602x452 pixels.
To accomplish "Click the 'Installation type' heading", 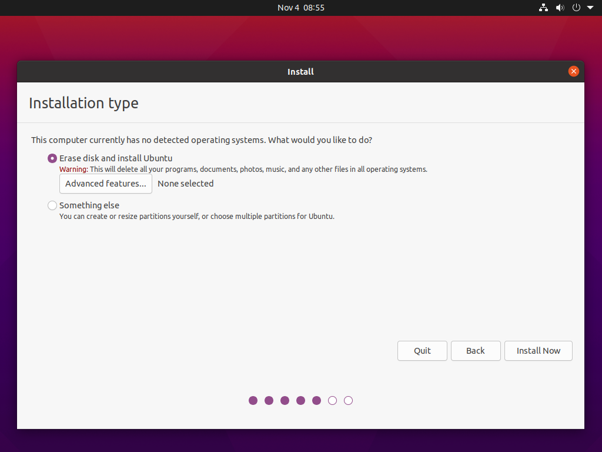I will (x=83, y=103).
